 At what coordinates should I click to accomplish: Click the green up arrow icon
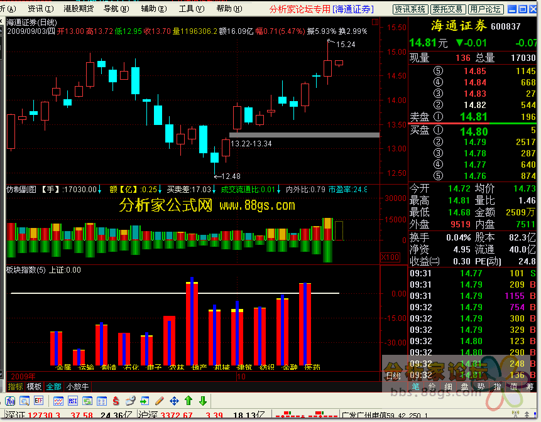pyautogui.click(x=189, y=401)
